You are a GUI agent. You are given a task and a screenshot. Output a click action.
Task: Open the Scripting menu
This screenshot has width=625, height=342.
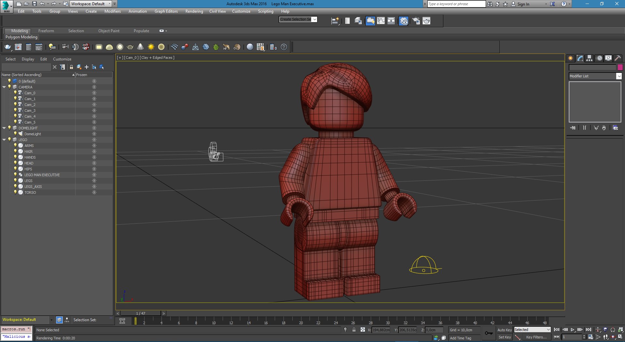coord(266,11)
